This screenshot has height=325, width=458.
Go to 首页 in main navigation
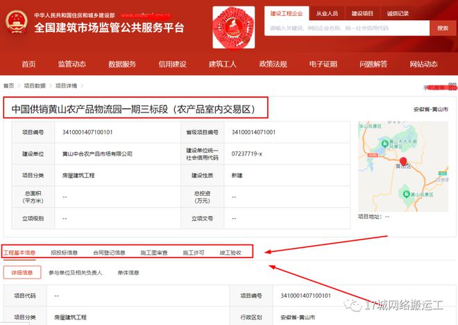pos(28,64)
